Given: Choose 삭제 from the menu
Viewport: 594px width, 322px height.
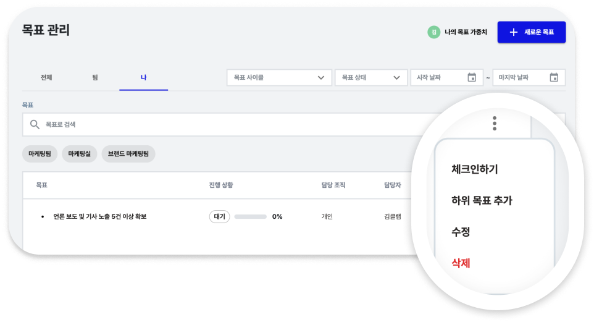Looking at the screenshot, I should [x=461, y=263].
